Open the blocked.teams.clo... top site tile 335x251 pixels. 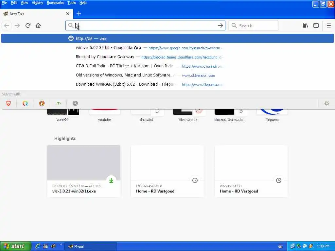230,115
